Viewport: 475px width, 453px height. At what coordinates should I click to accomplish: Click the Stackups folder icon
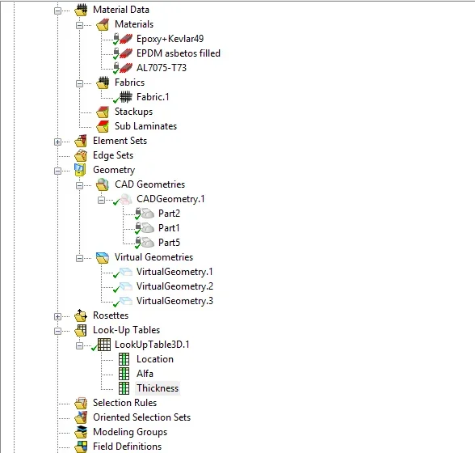[x=103, y=112]
